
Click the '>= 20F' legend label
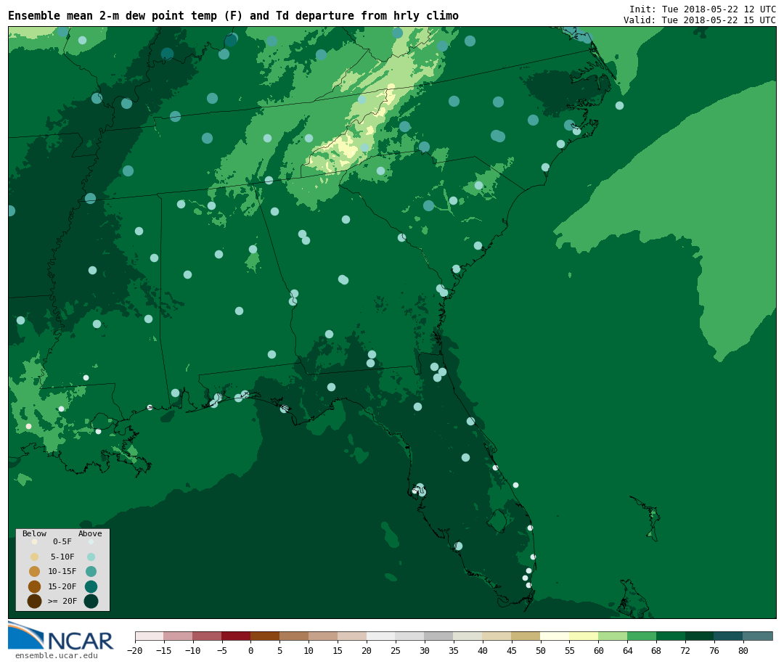pyautogui.click(x=62, y=601)
